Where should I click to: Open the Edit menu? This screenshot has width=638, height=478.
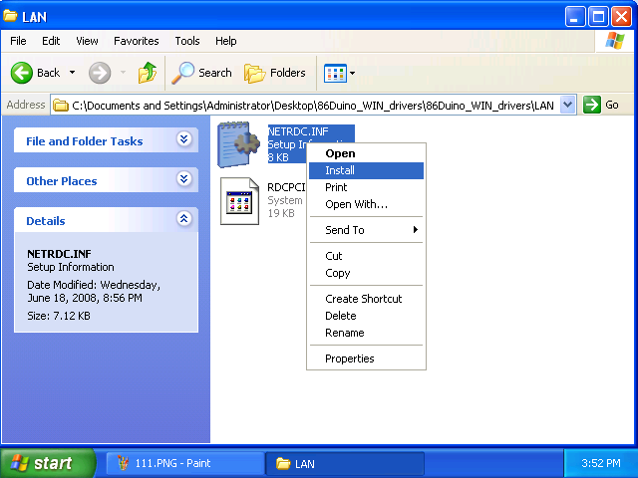click(51, 41)
